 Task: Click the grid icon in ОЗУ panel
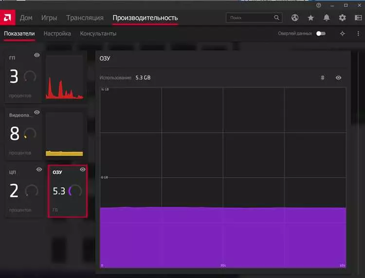tap(322, 78)
